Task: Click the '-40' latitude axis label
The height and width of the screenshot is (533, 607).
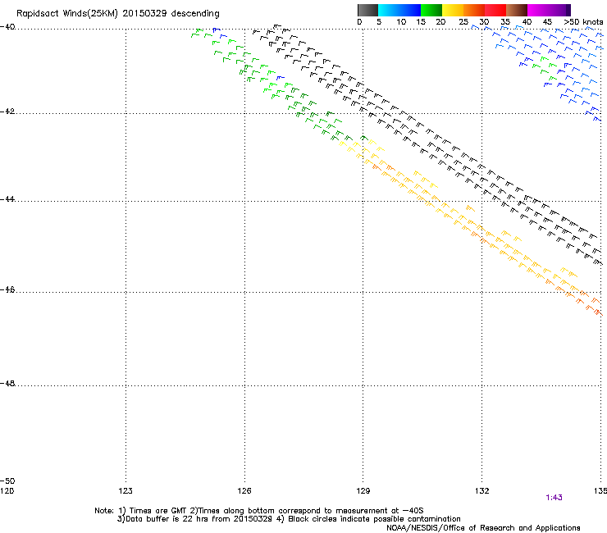Action: 7,27
